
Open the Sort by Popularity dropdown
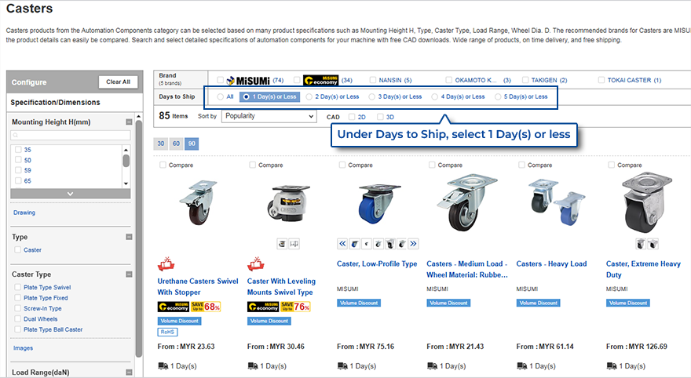pos(269,116)
